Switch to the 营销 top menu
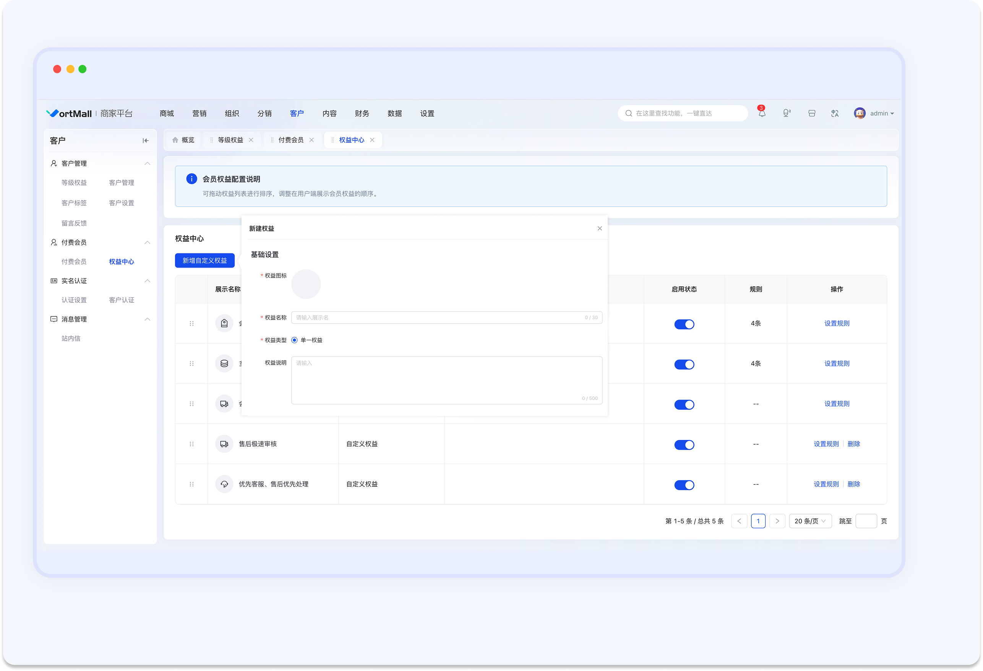The width and height of the screenshot is (983, 671). (x=199, y=113)
